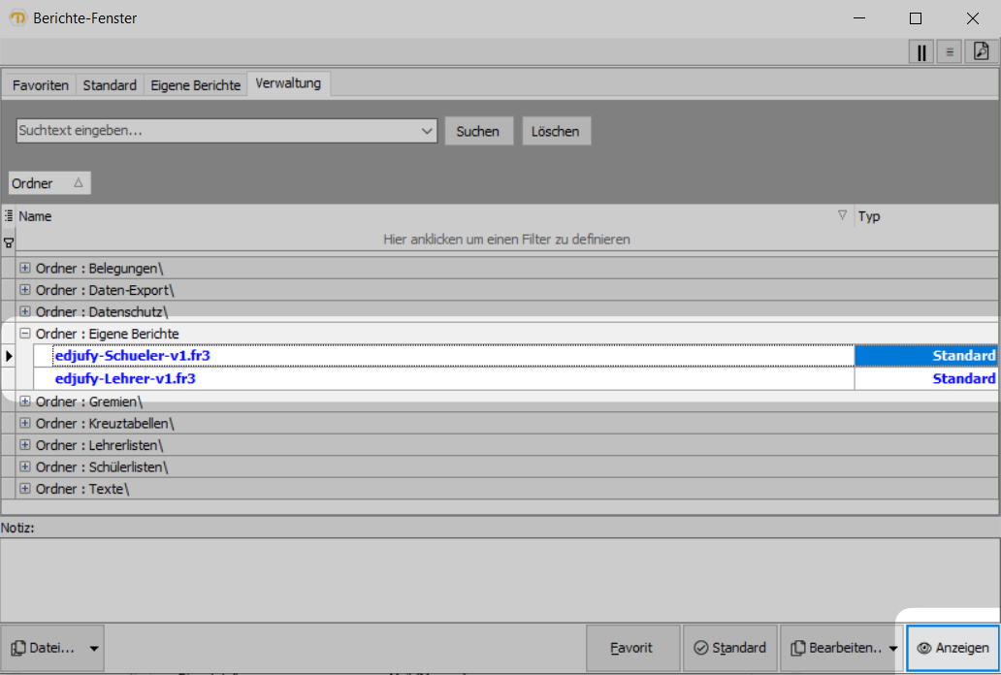Toggle Standard status for edjufy-Schueler-v1.fr3

click(963, 355)
